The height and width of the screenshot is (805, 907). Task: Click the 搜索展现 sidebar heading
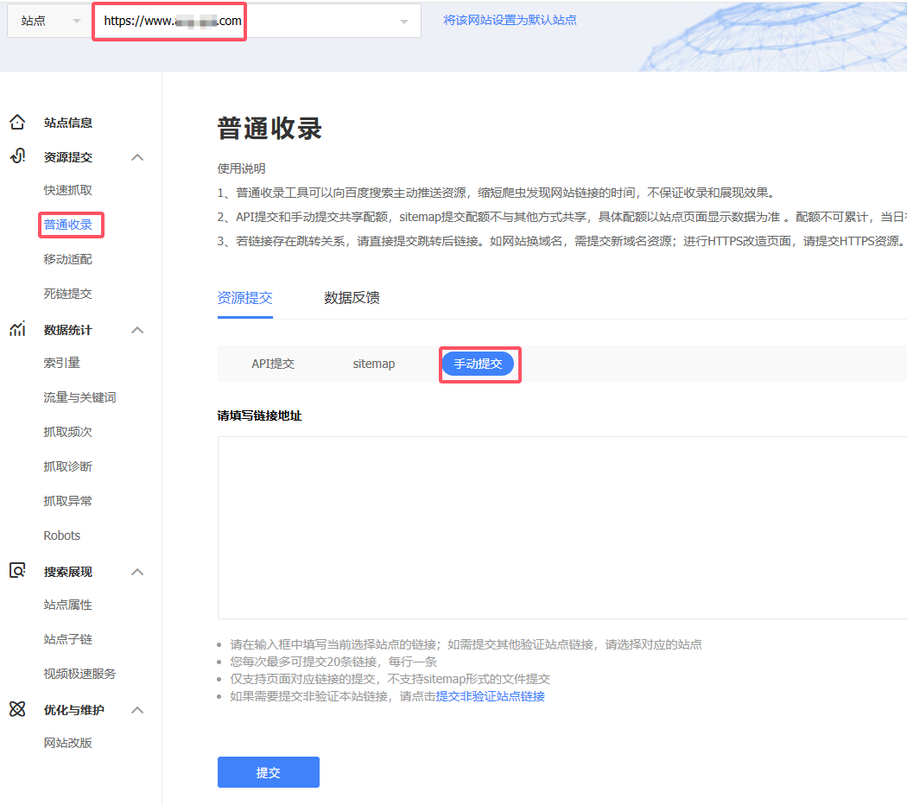[x=67, y=572]
